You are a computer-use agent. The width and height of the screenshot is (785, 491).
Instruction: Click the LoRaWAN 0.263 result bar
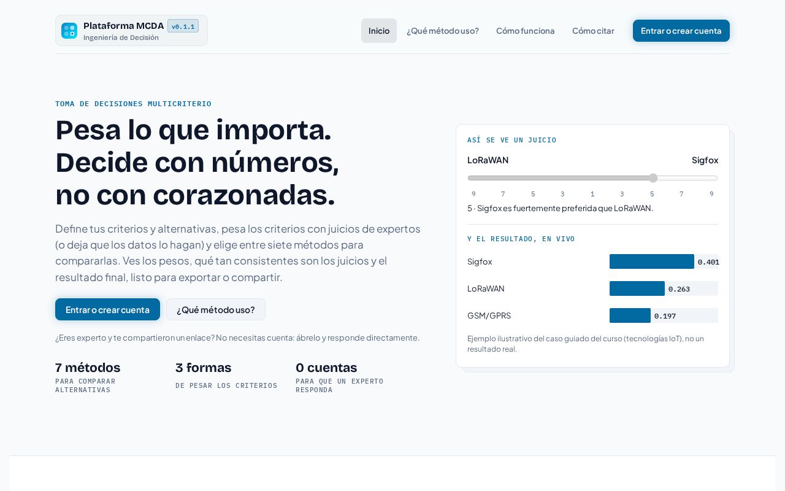[637, 288]
